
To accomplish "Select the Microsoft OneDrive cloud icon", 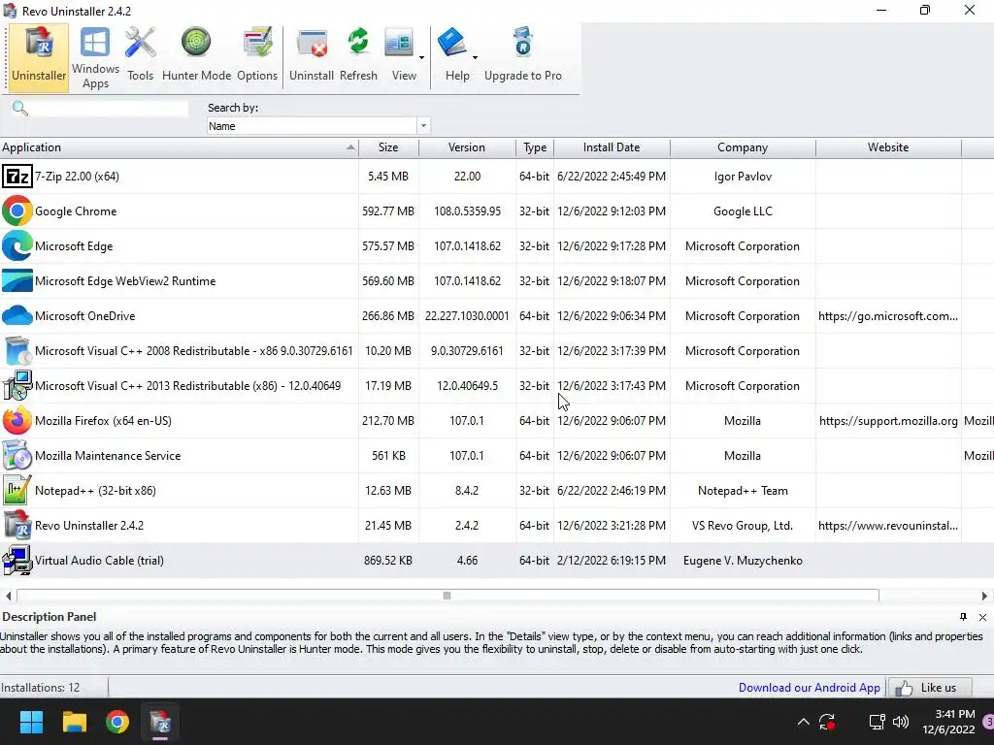I will point(17,315).
